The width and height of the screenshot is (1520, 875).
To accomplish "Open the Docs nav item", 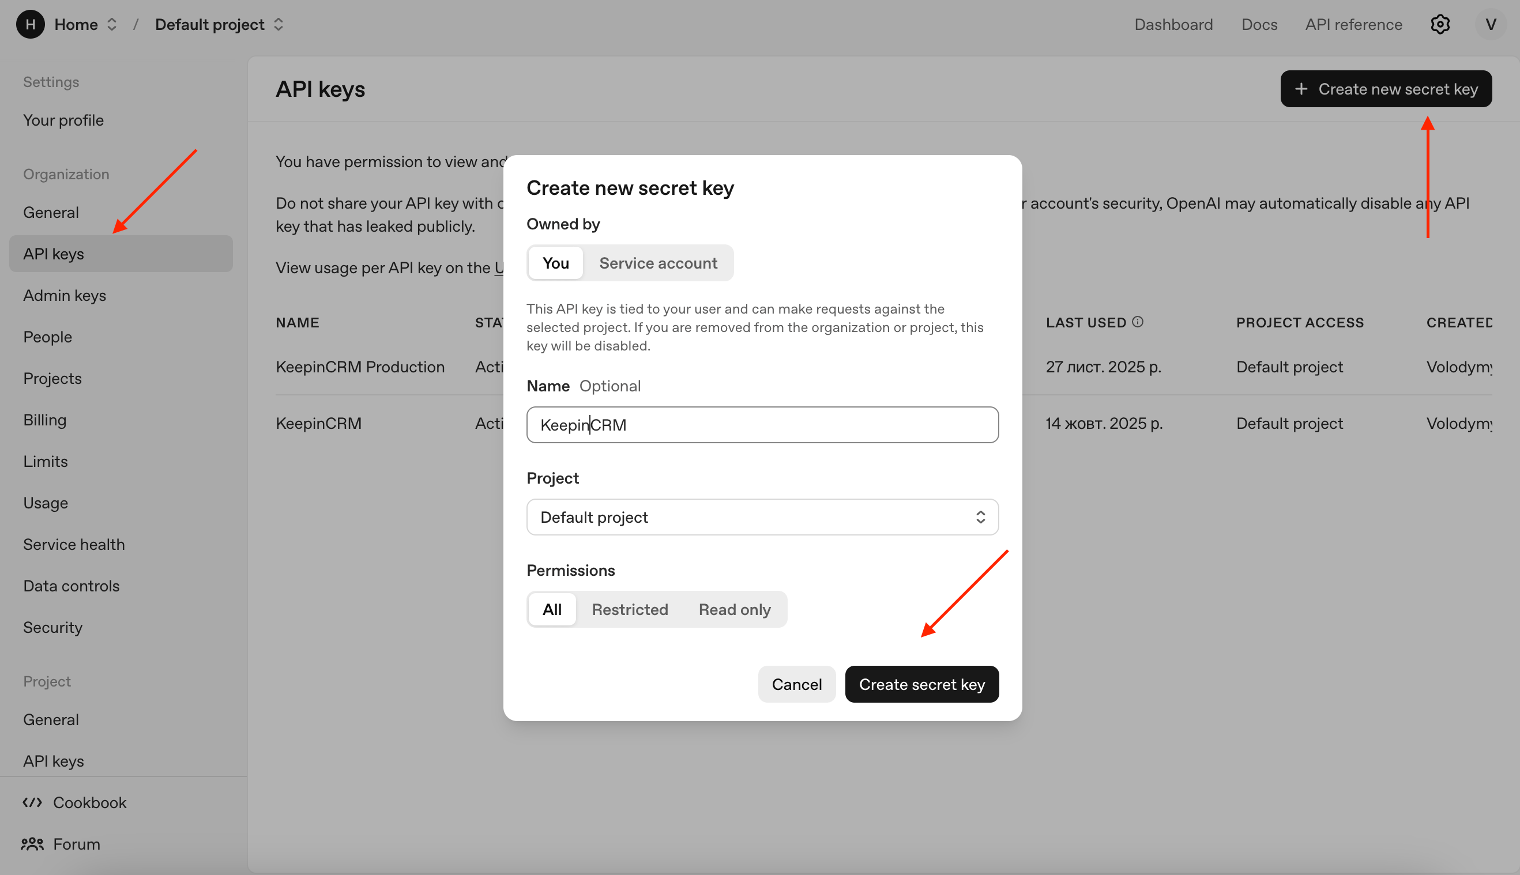I will [x=1260, y=24].
